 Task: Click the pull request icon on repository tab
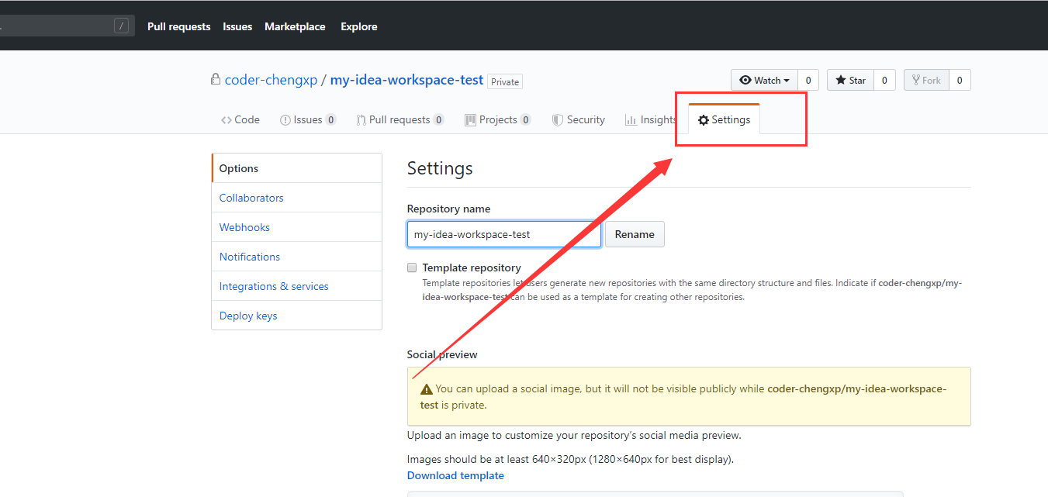click(361, 120)
